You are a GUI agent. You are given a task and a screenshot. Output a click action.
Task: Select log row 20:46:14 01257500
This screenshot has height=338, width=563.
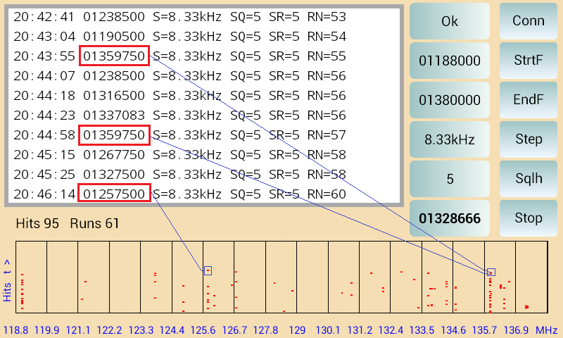180,194
